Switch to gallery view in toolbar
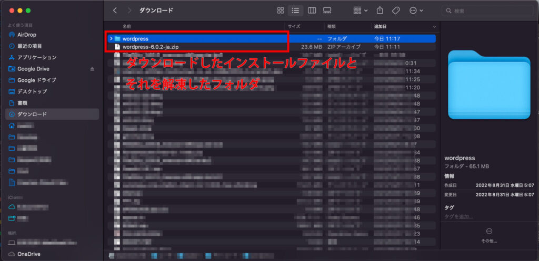 (327, 11)
